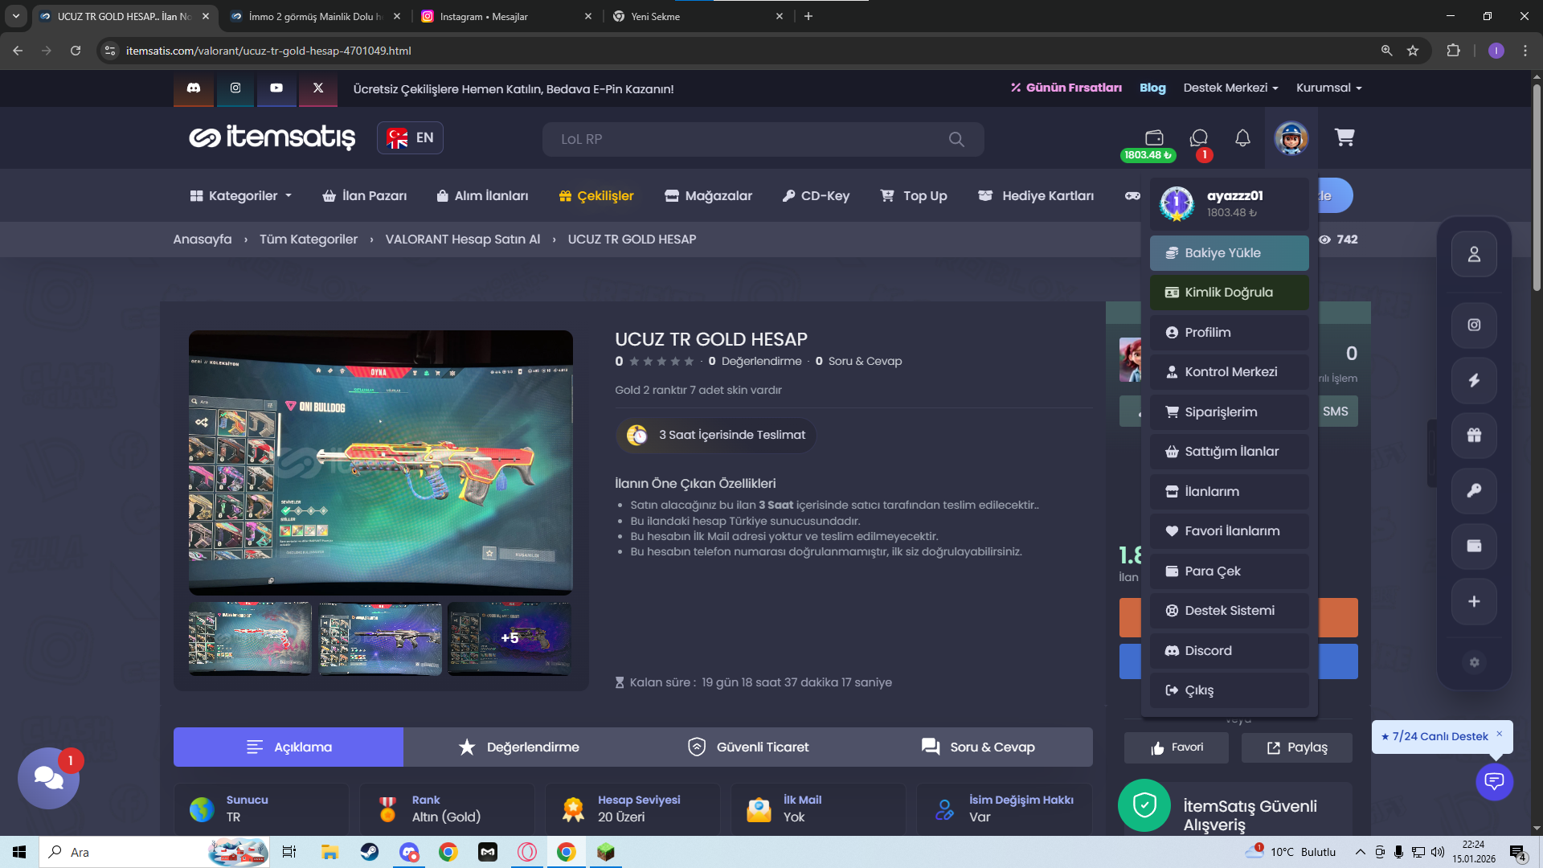Open the shopping cart icon

pyautogui.click(x=1344, y=137)
